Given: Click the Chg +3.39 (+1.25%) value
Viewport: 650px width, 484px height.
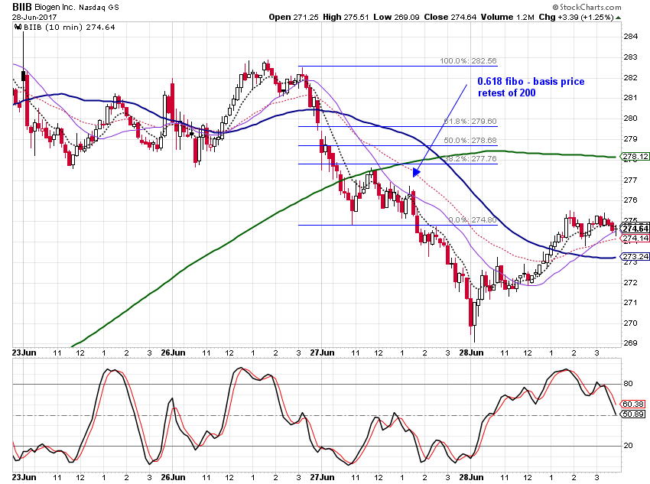Looking at the screenshot, I should coord(577,17).
